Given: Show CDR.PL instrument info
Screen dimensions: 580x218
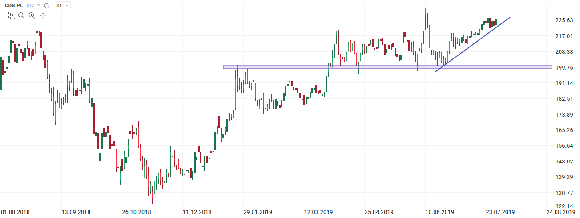Looking at the screenshot, I should (47, 6).
